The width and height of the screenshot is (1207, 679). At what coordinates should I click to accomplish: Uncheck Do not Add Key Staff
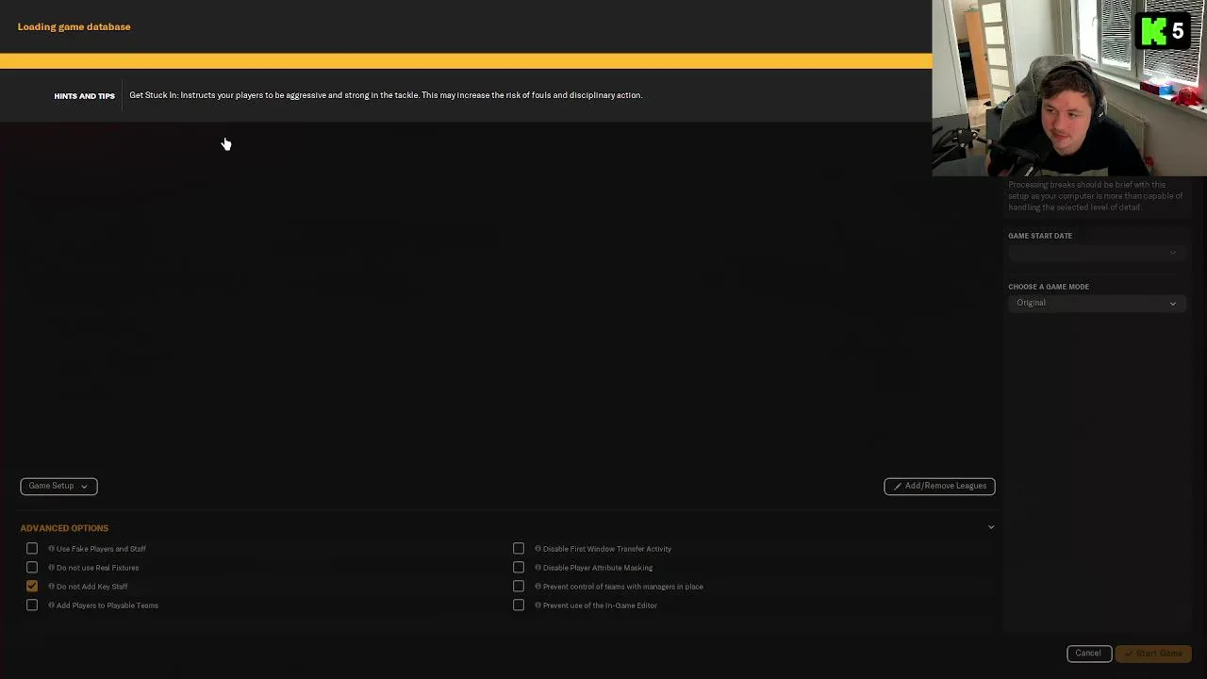point(32,587)
